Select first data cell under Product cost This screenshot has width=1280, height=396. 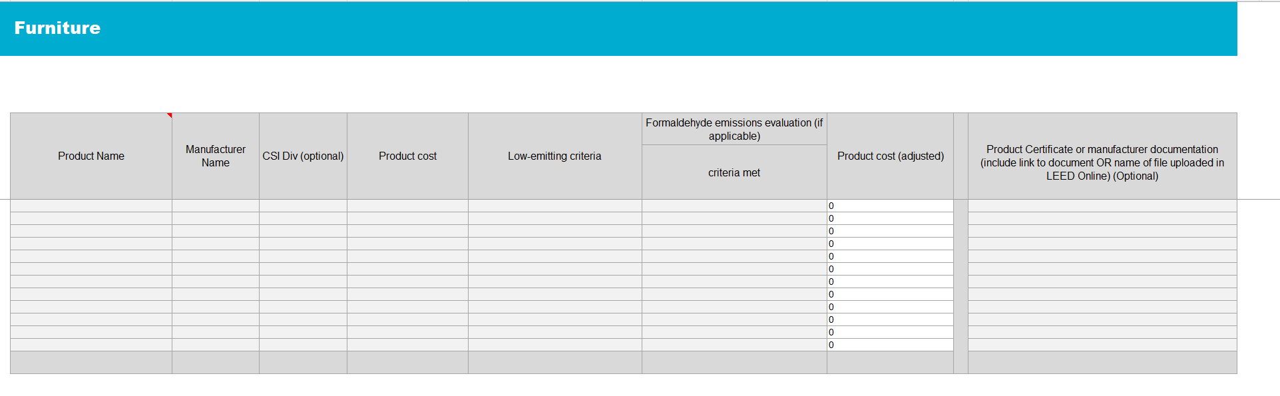407,206
